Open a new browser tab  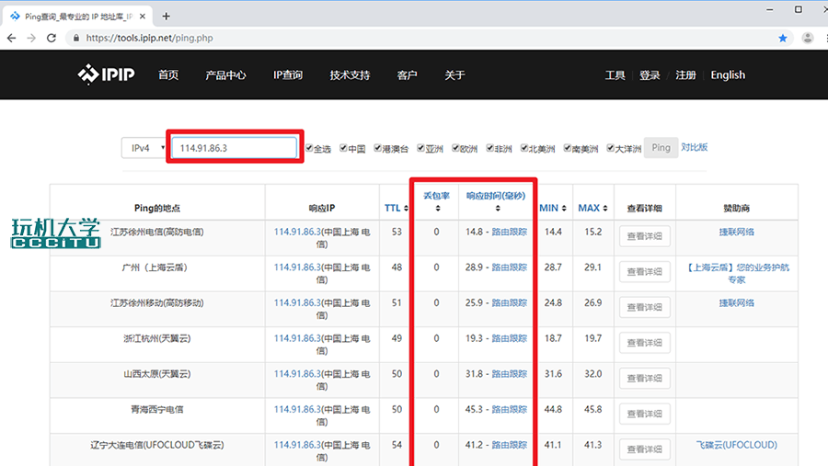click(x=166, y=16)
